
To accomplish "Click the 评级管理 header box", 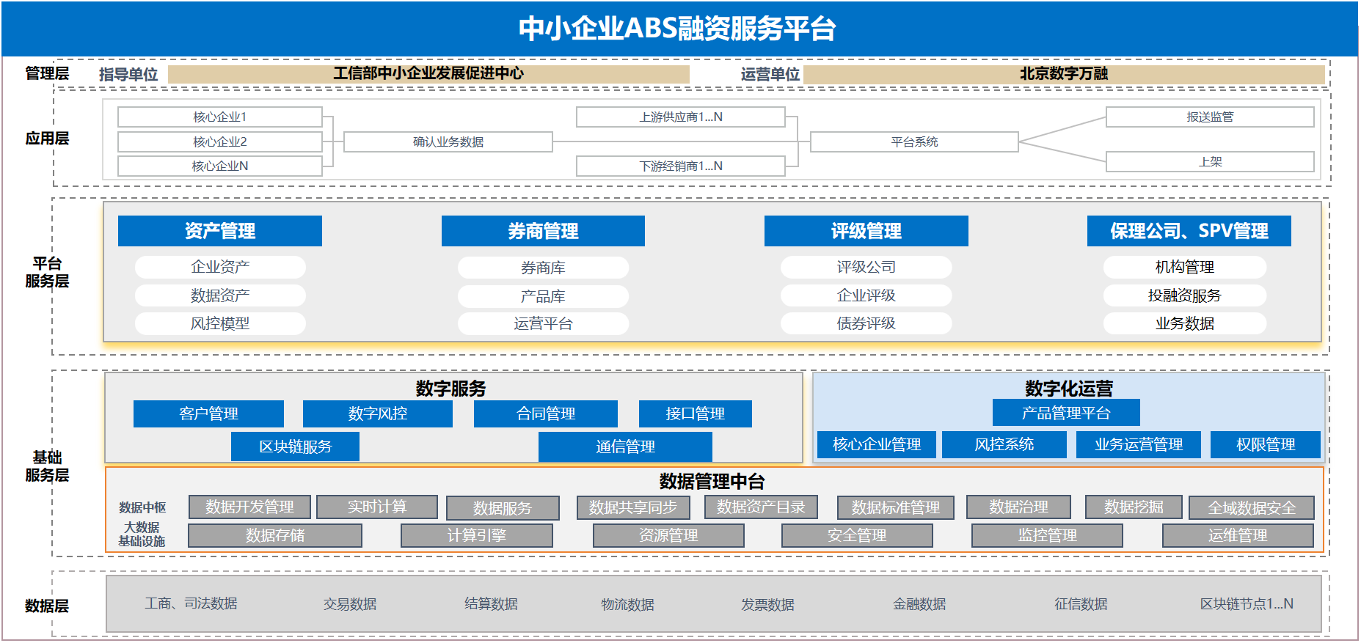I will [x=866, y=231].
